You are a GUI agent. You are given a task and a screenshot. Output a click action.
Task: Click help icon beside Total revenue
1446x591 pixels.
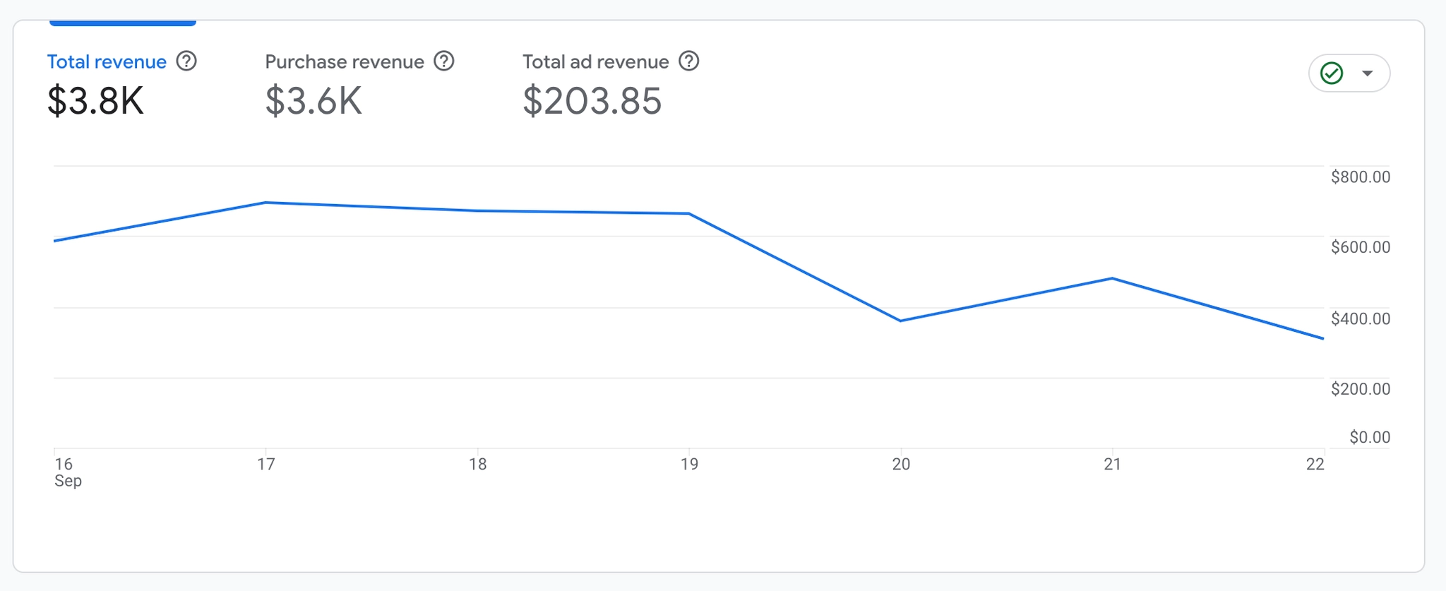coord(186,61)
